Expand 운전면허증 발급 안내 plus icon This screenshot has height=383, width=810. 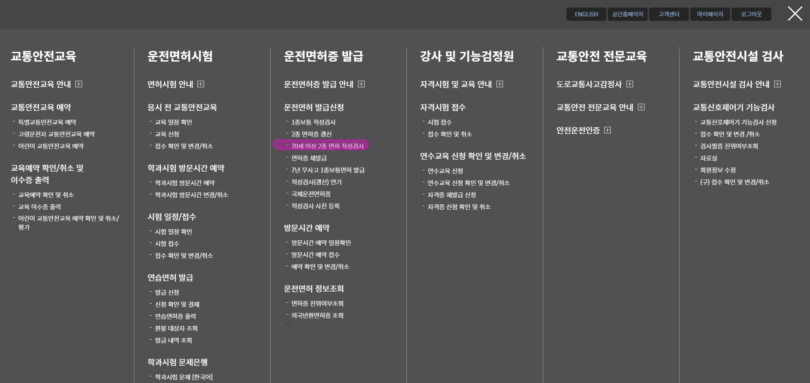pyautogui.click(x=362, y=84)
